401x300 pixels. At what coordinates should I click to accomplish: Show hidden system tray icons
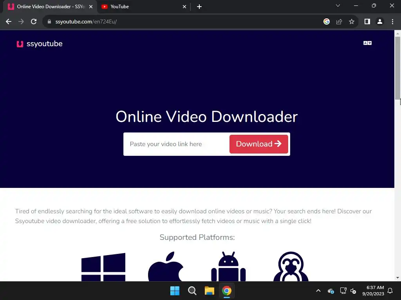coord(318,291)
